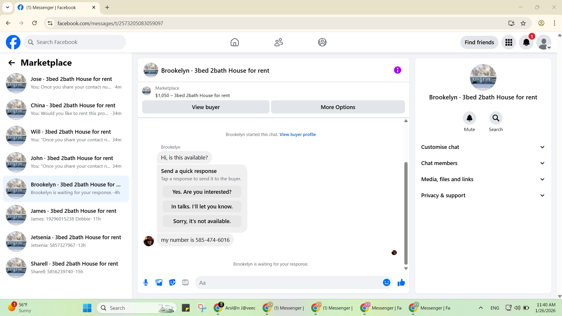Record a voice clip with microphone icon
Image resolution: width=562 pixels, height=316 pixels.
[146, 283]
